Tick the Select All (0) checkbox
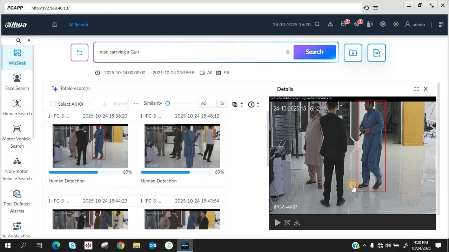Image resolution: width=449 pixels, height=252 pixels. tap(53, 104)
